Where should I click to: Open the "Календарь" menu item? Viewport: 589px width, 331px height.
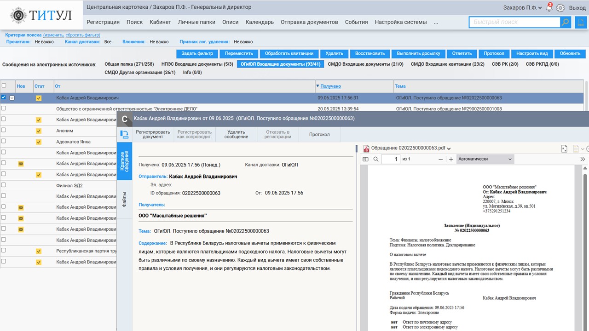coord(260,22)
